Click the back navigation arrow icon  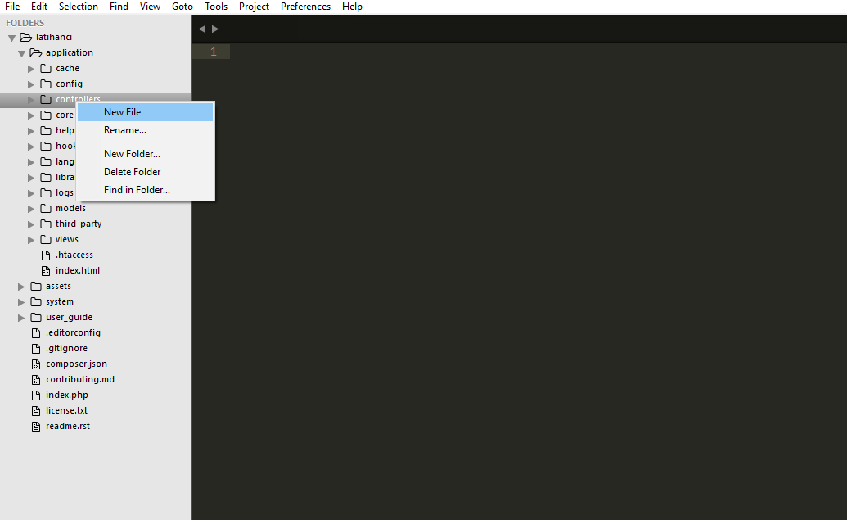(201, 28)
